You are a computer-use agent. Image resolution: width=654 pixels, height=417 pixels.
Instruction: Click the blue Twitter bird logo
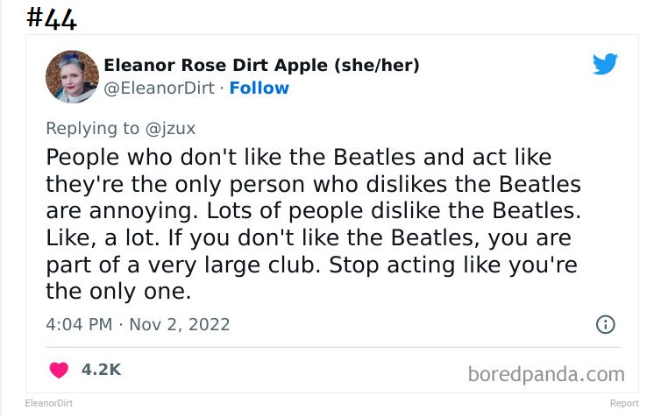pos(605,64)
